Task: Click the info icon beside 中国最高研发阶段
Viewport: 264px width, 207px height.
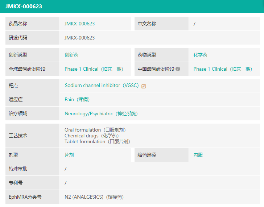Action: 178,69
